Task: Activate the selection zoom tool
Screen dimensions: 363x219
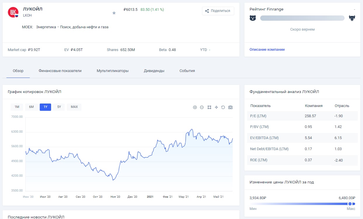Action: coord(209,107)
